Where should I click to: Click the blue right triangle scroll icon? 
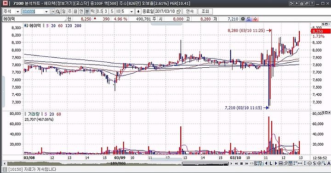click(x=276, y=163)
